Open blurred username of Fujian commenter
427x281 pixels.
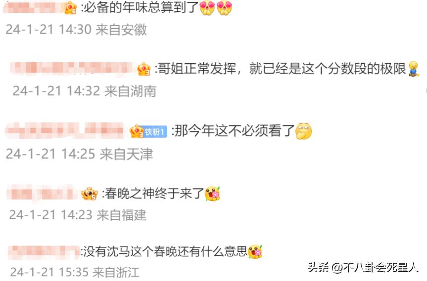42,194
